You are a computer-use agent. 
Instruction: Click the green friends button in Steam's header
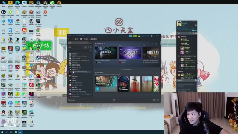click(x=135, y=36)
